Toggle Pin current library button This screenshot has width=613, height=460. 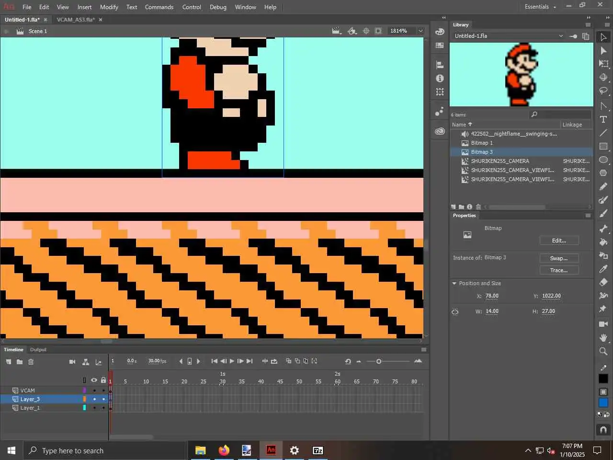coord(573,36)
